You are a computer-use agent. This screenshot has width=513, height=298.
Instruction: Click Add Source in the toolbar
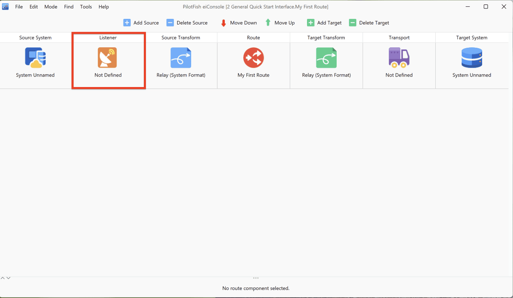141,23
